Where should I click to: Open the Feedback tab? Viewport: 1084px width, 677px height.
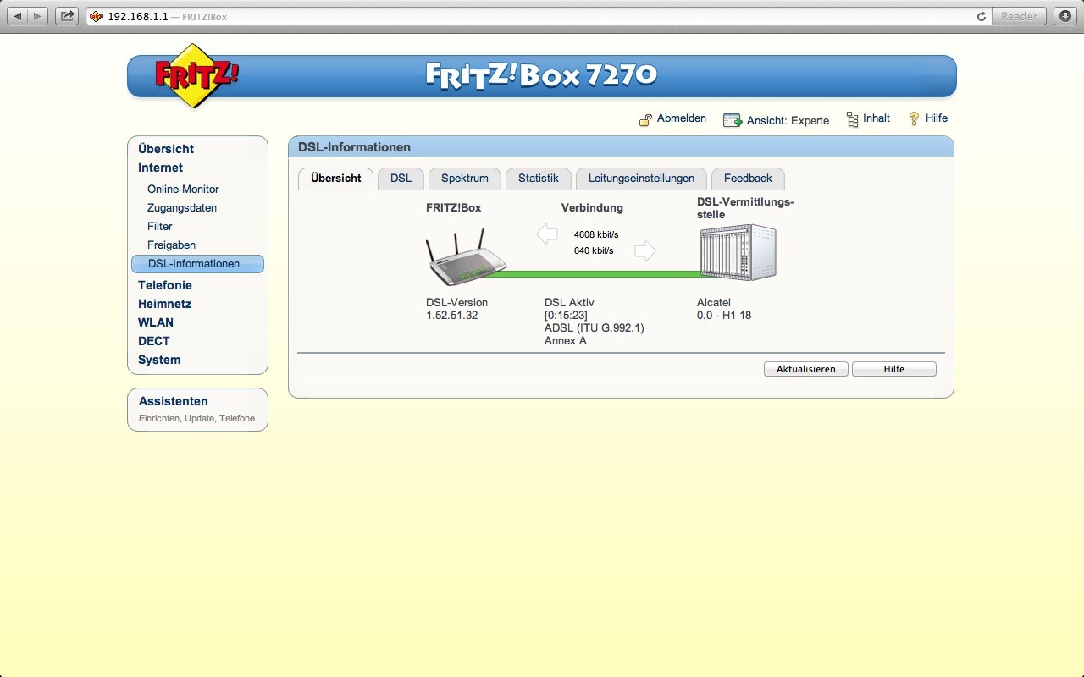tap(748, 179)
